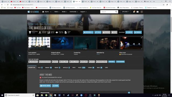This screenshot has width=172, height=97.
Task: Open notifications bell
Action: [134, 12]
